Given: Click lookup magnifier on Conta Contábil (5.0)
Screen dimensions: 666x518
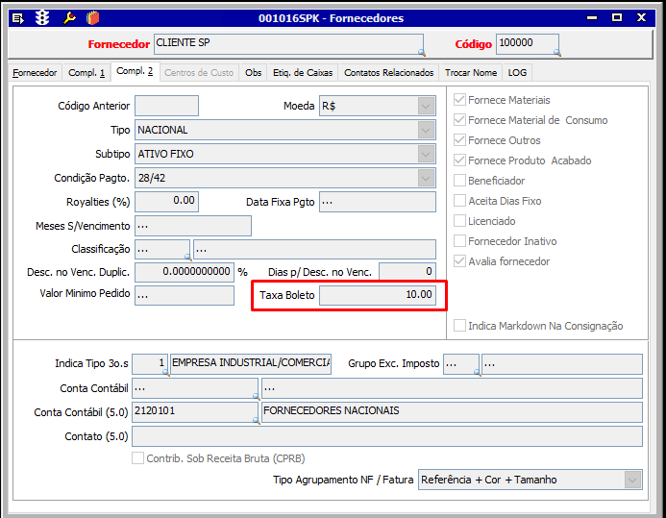Looking at the screenshot, I should click(257, 420).
